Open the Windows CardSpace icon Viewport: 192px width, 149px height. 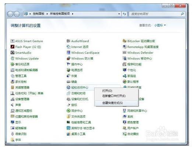(69, 52)
